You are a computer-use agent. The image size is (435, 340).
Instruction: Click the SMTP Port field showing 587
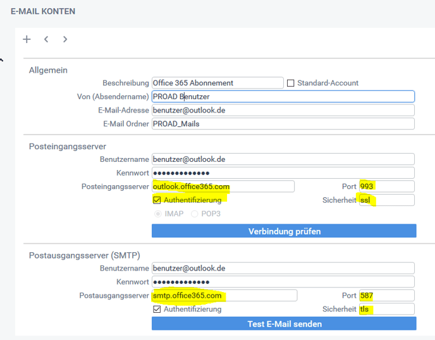coord(386,296)
